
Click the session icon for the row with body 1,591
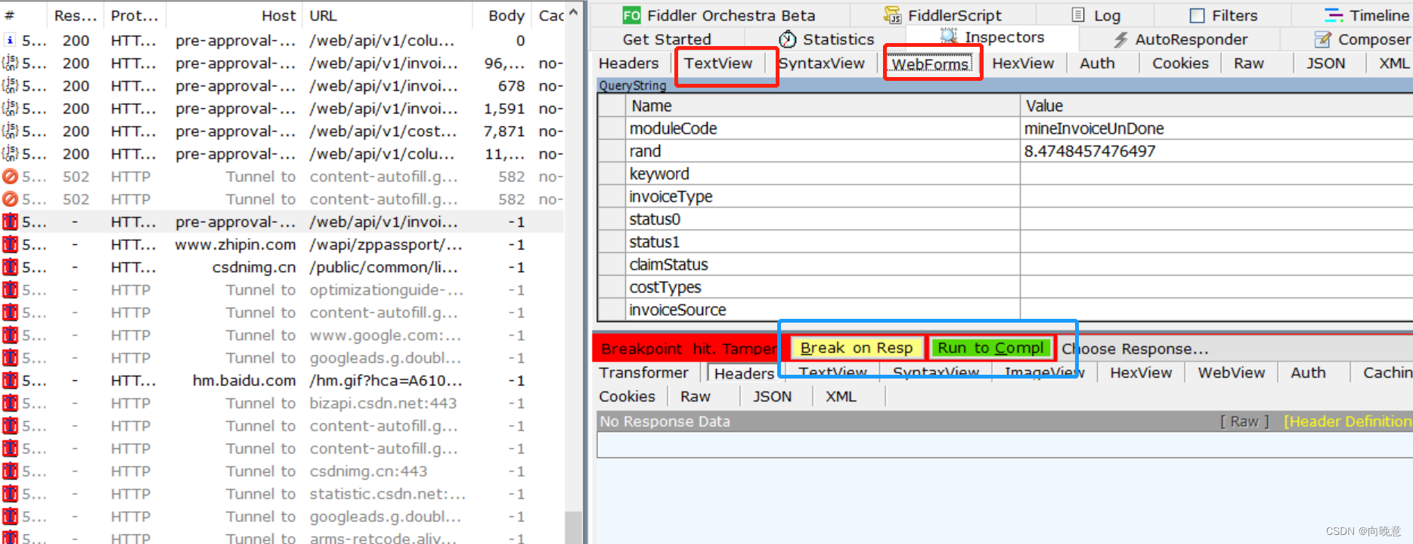point(10,108)
